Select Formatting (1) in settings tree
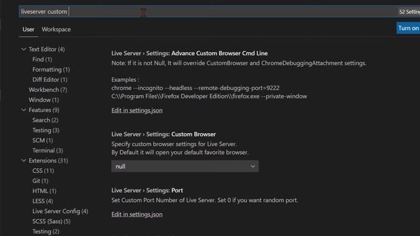Screen dimensions: 420x236 tap(51, 69)
